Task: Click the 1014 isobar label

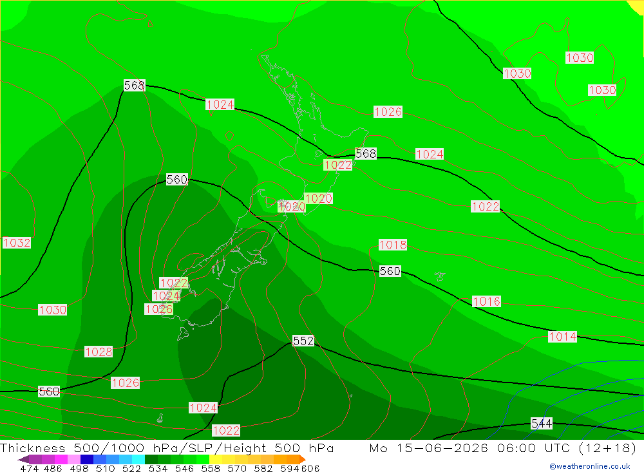Action: [x=563, y=337]
